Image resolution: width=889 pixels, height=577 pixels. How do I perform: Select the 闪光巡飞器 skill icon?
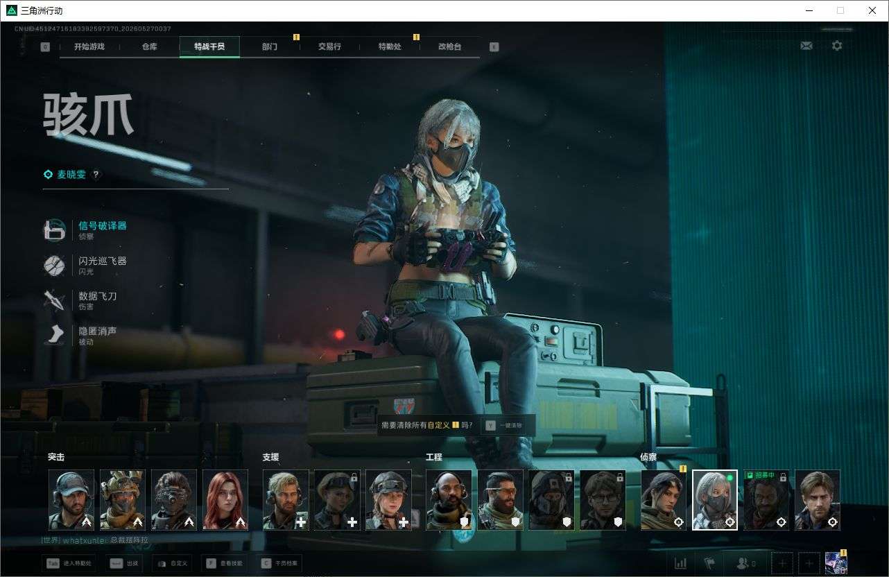pyautogui.click(x=54, y=265)
